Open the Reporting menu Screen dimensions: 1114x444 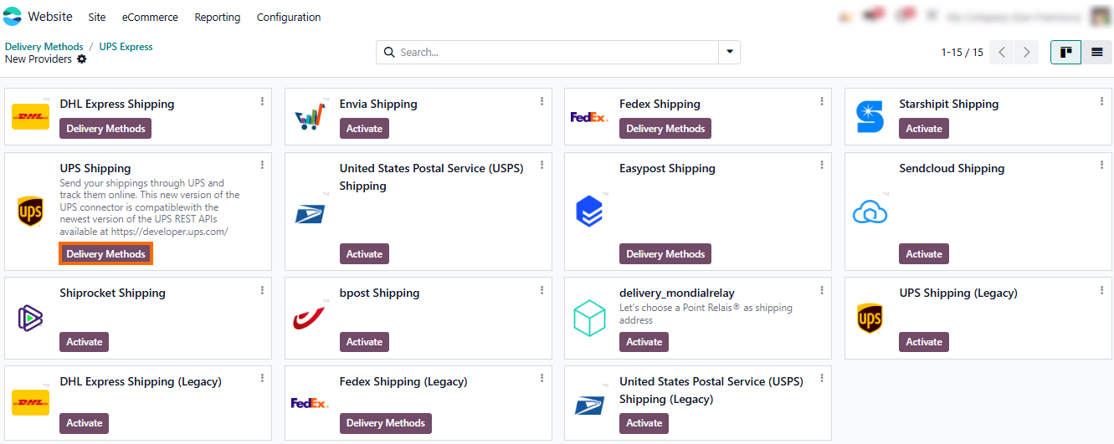coord(217,17)
